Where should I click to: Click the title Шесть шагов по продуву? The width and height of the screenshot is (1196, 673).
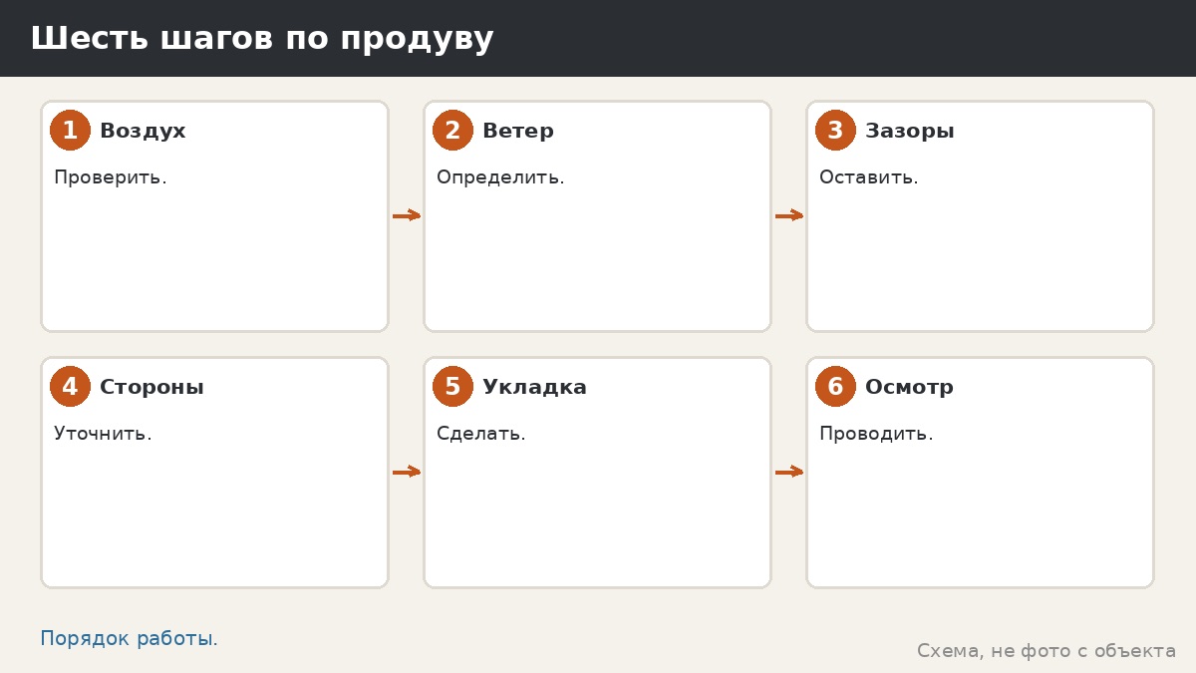[x=262, y=39]
